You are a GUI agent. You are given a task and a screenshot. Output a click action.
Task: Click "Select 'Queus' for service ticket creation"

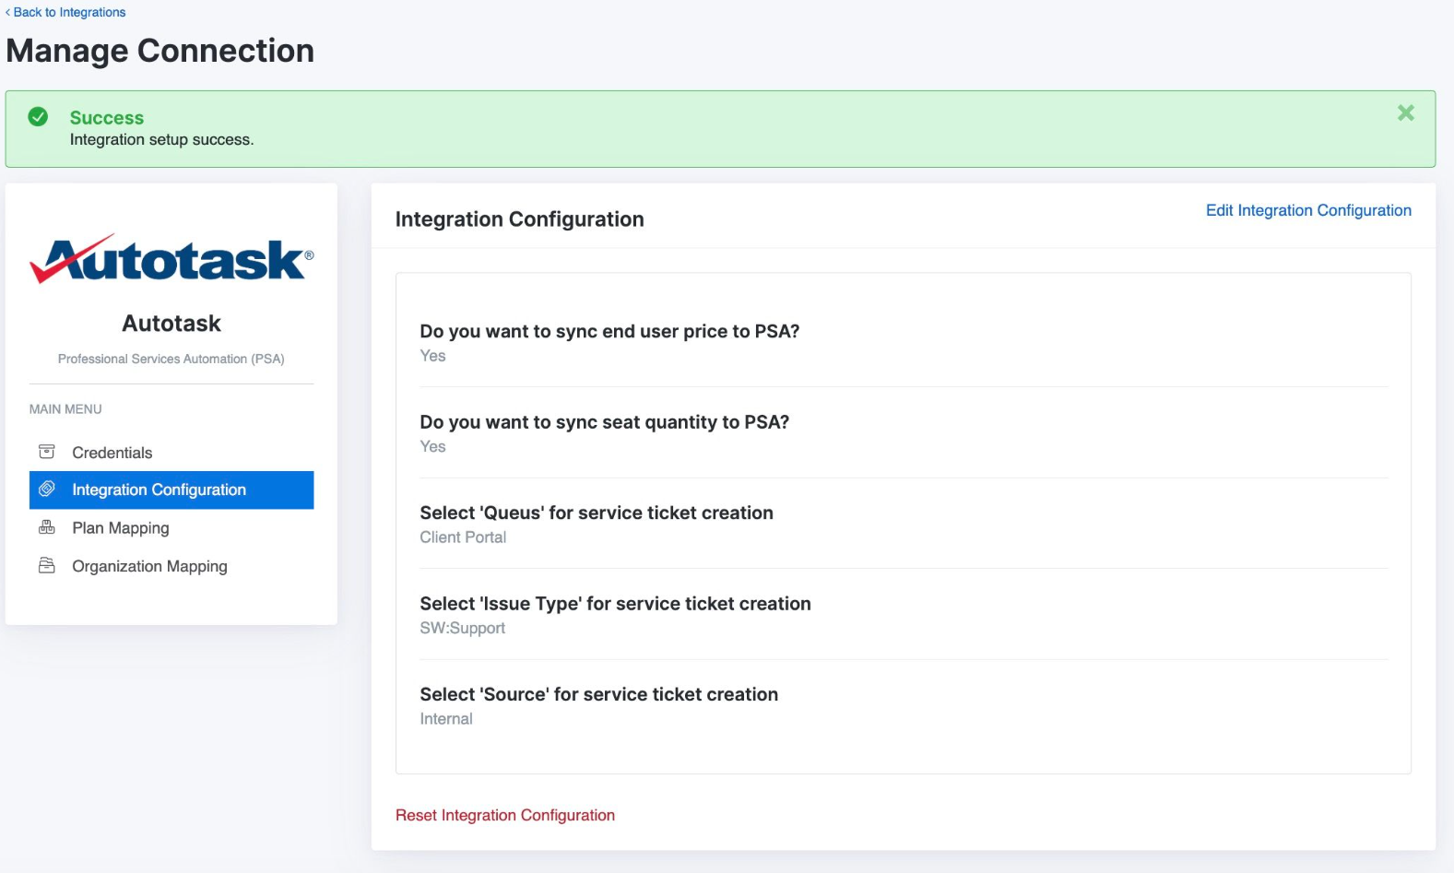pos(597,513)
